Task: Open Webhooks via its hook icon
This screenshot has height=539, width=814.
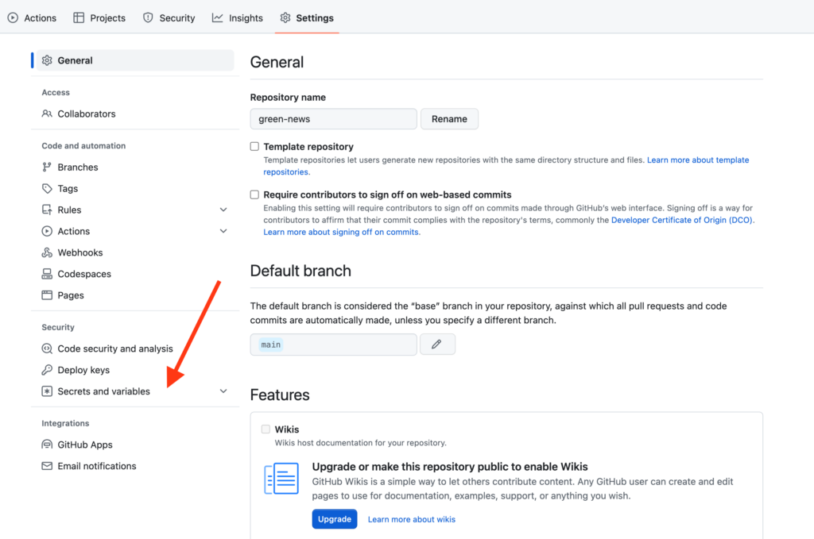Action: click(47, 252)
